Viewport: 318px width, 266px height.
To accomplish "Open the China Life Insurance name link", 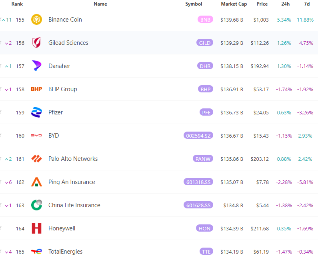I will 74,205.
